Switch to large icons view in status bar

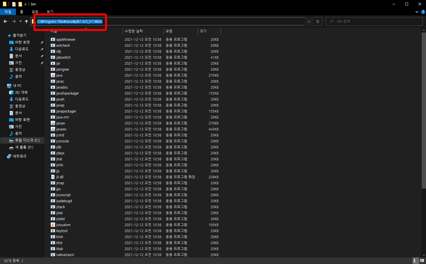[422, 261]
